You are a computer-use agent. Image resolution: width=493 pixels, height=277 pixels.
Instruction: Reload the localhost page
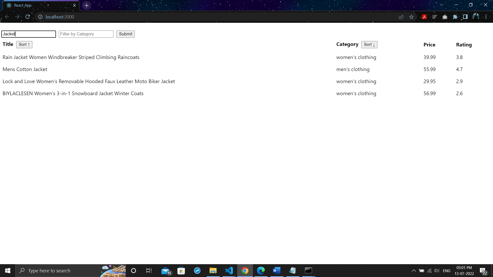[28, 17]
